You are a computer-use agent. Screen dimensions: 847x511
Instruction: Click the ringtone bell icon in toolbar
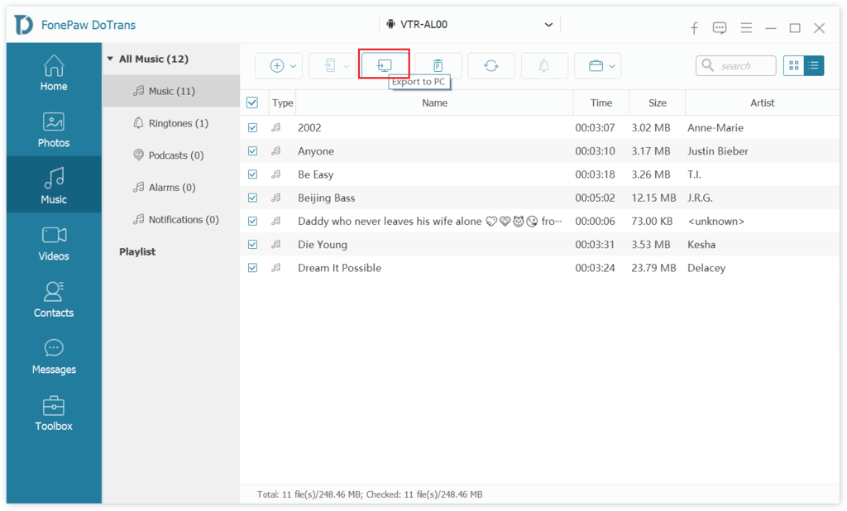(x=544, y=66)
